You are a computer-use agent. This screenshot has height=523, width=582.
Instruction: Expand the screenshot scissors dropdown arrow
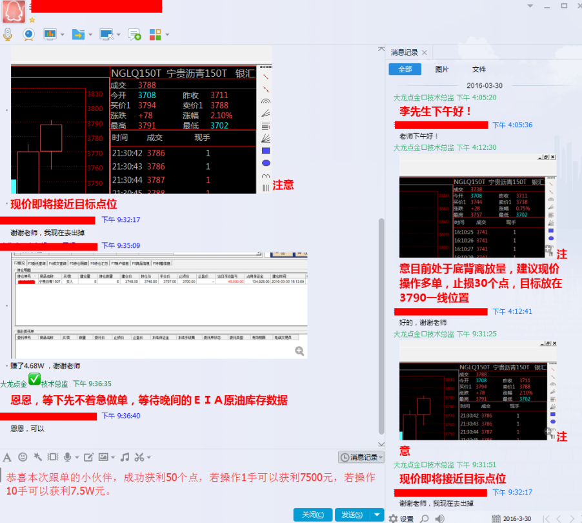point(148,458)
